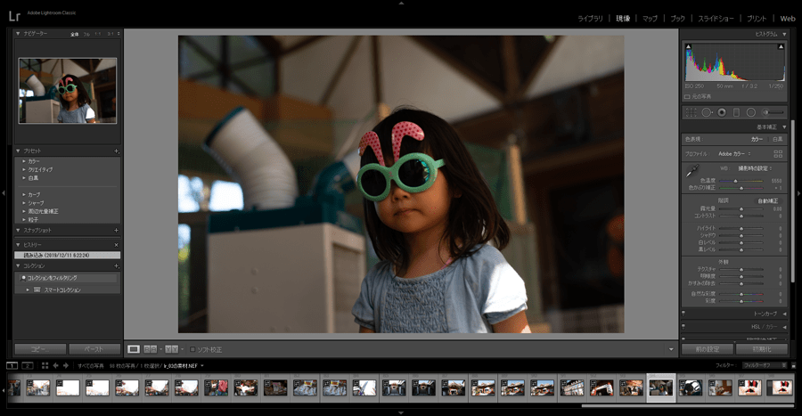Click the loupe view icon in toolbar

point(134,349)
